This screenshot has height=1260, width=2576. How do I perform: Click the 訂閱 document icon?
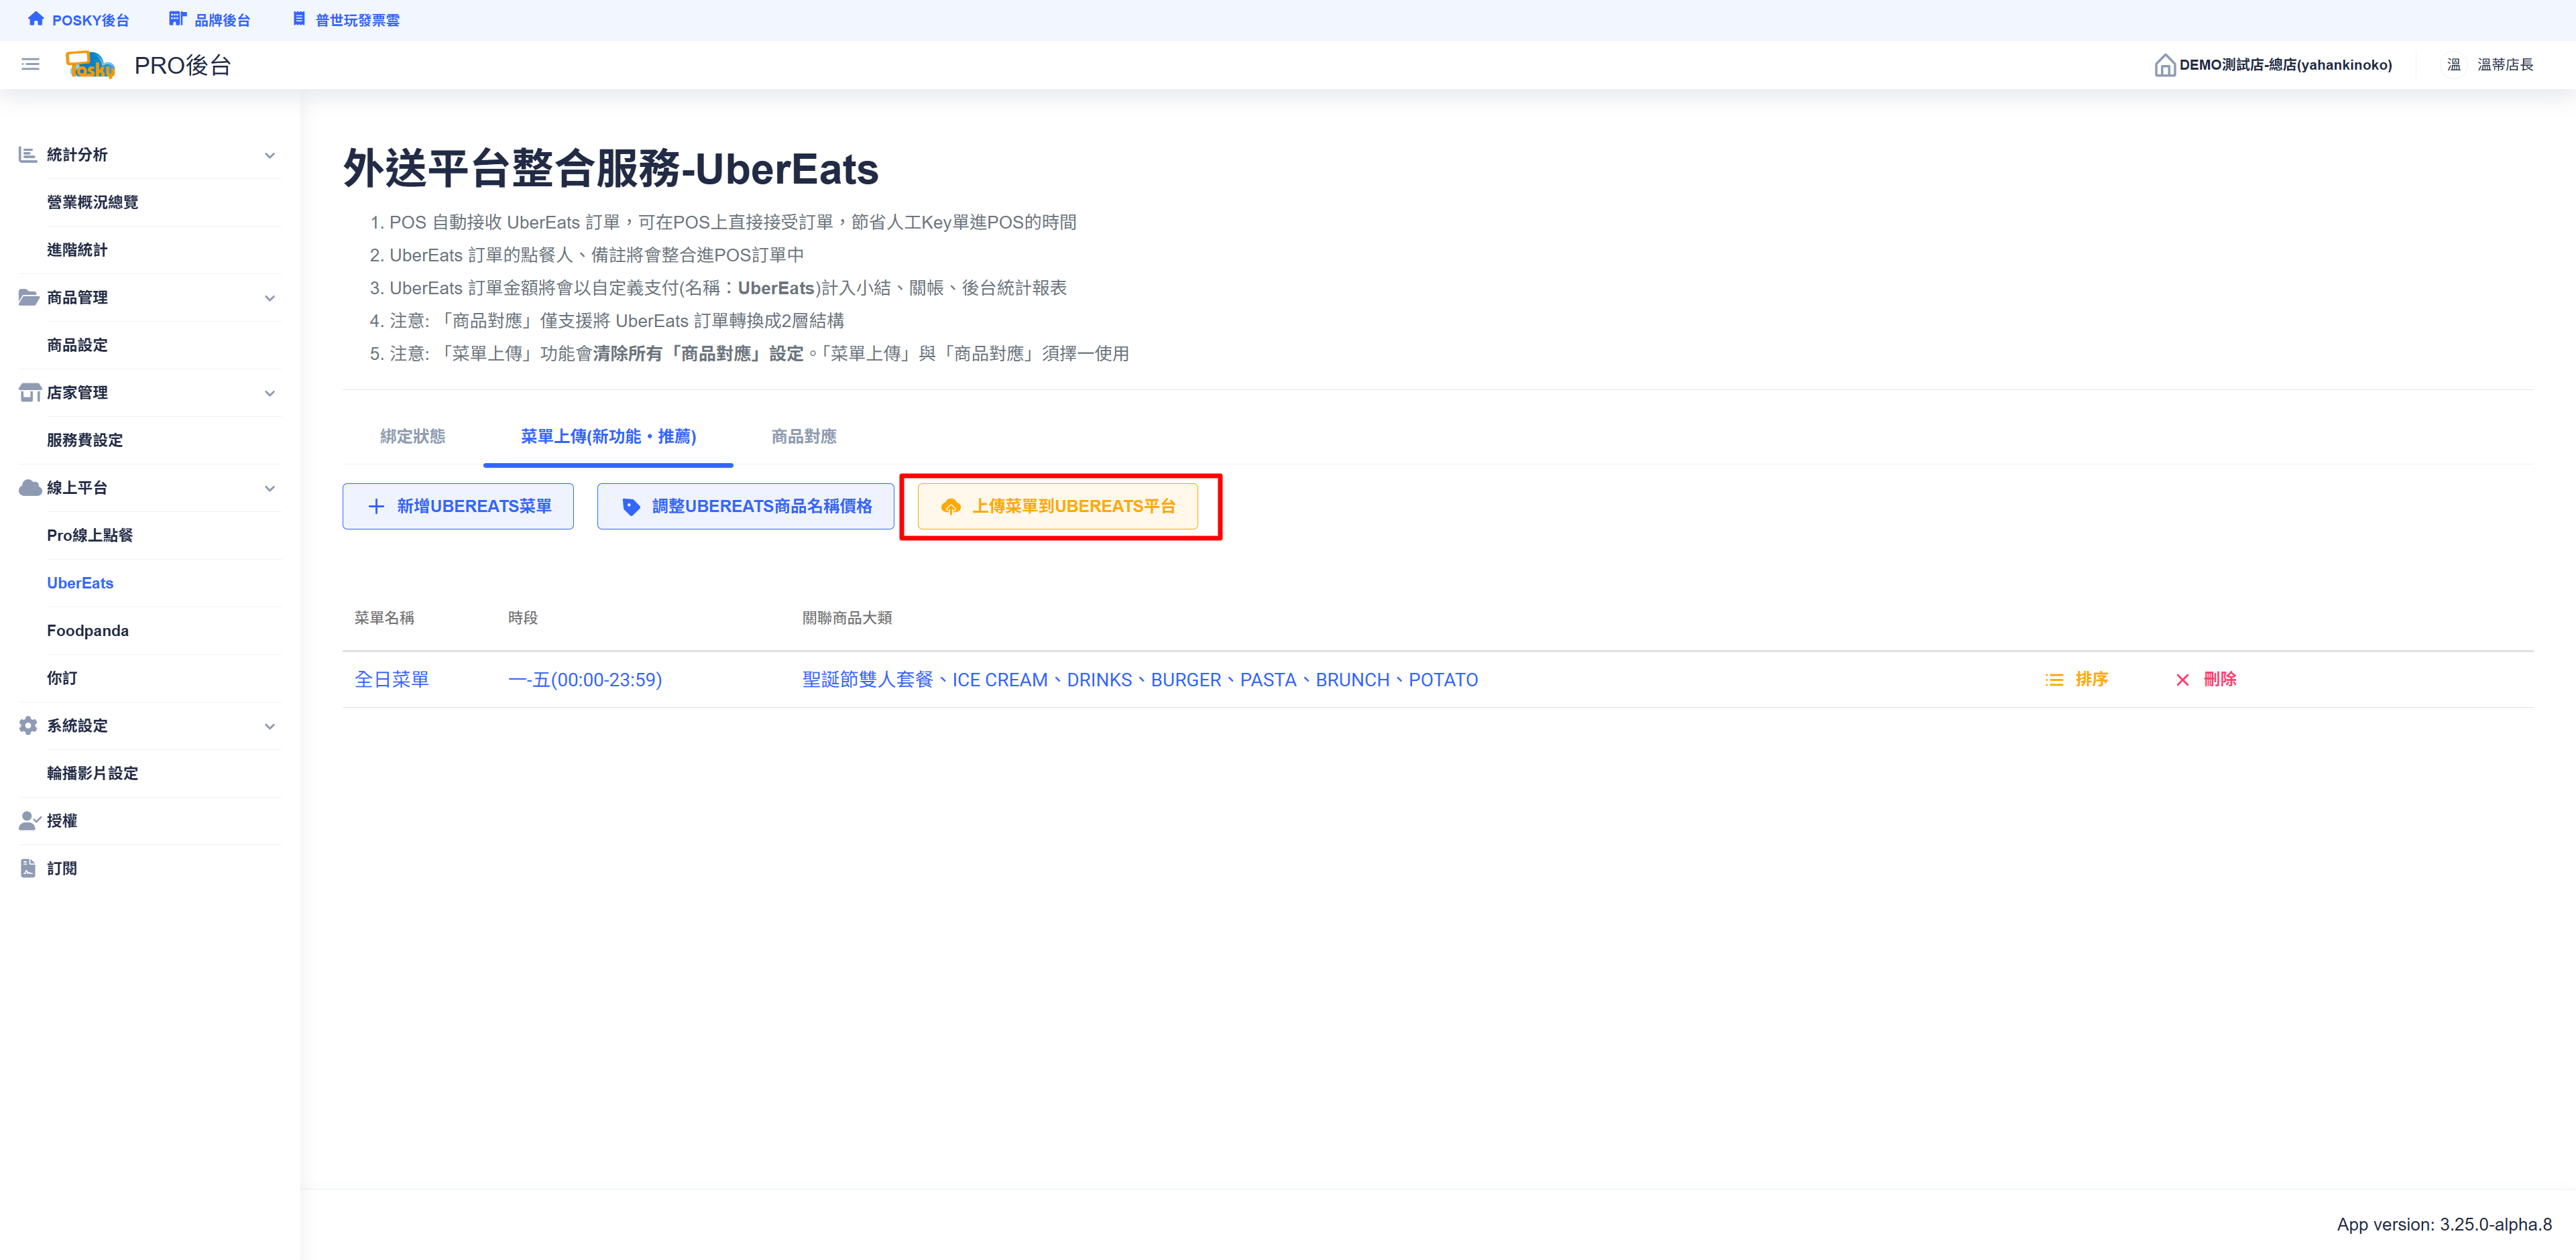28,869
